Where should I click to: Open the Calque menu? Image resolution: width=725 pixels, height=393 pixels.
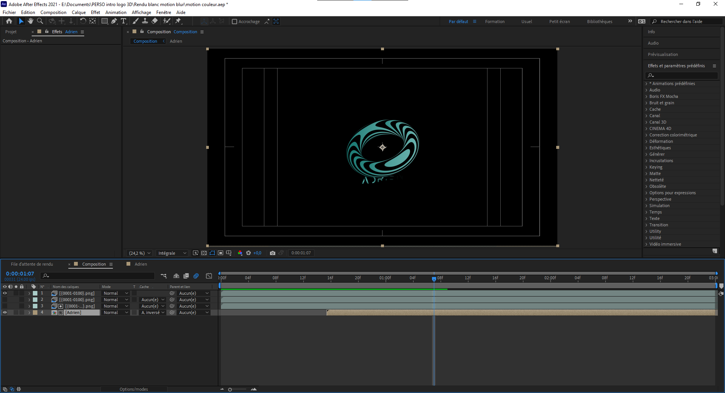(79, 12)
